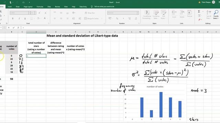Click inside the formula bar input
This screenshot has height=123, width=220.
(121, 28)
